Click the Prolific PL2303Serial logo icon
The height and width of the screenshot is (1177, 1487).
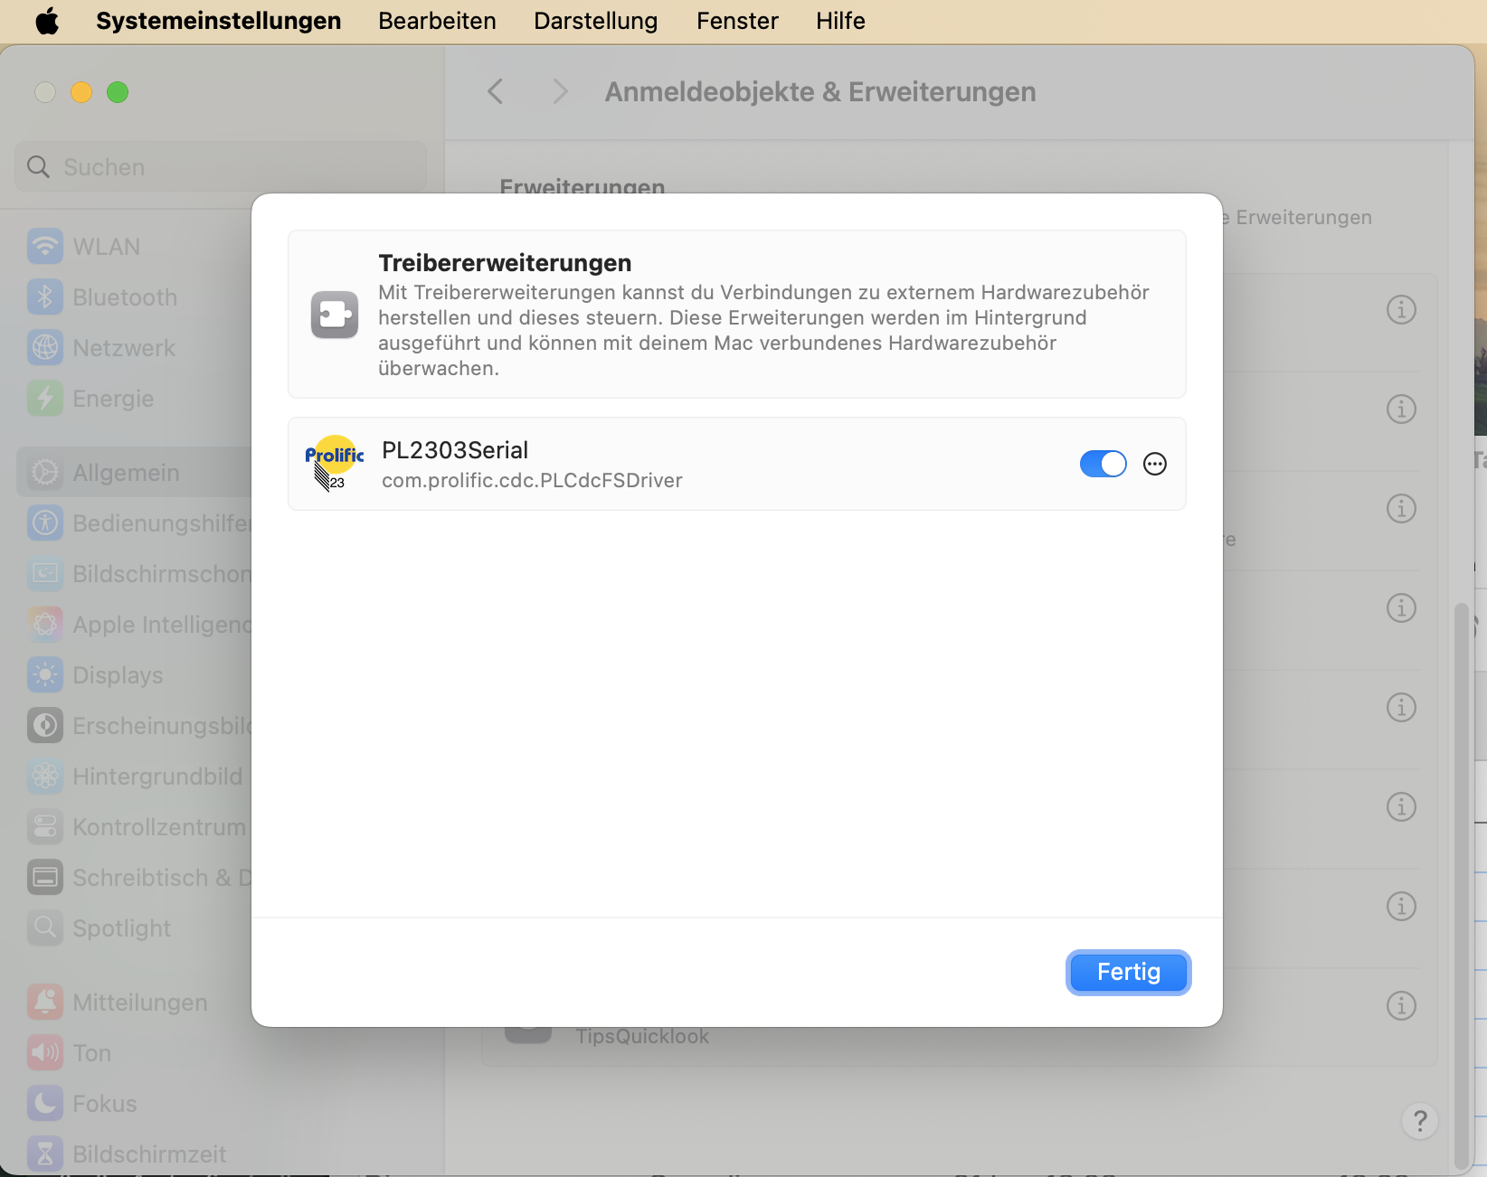(334, 464)
